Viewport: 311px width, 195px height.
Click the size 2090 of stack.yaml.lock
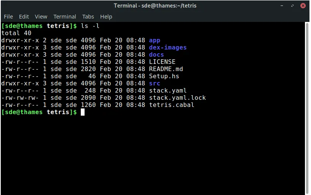(x=88, y=98)
